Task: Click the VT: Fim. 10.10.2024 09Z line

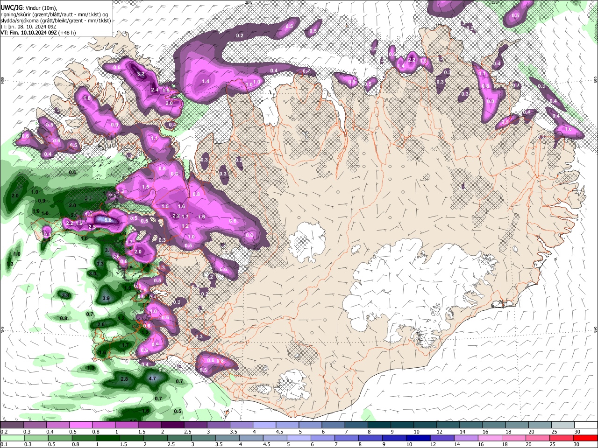Action: 38,33
